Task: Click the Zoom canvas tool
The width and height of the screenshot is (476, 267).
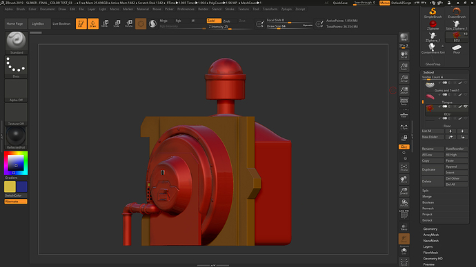Action: 404,67
